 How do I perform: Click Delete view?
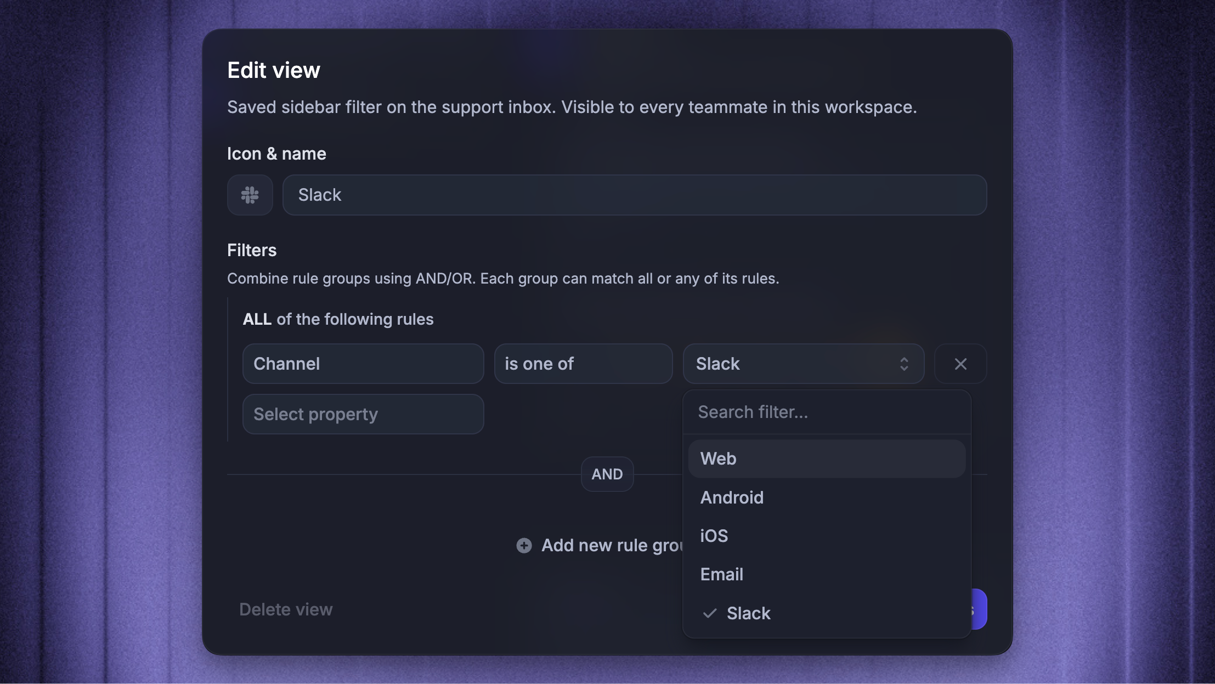click(x=286, y=609)
